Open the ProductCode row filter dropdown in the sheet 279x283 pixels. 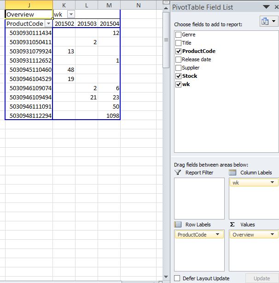[x=48, y=23]
